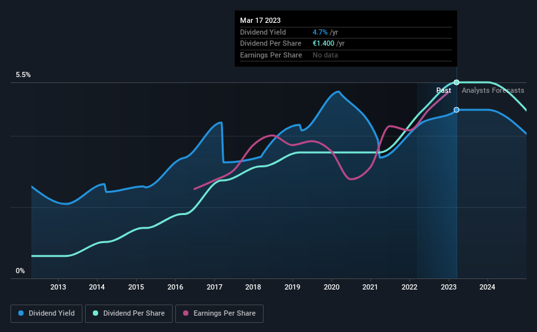
Task: Click the 2021 x-axis label
Action: click(x=370, y=287)
